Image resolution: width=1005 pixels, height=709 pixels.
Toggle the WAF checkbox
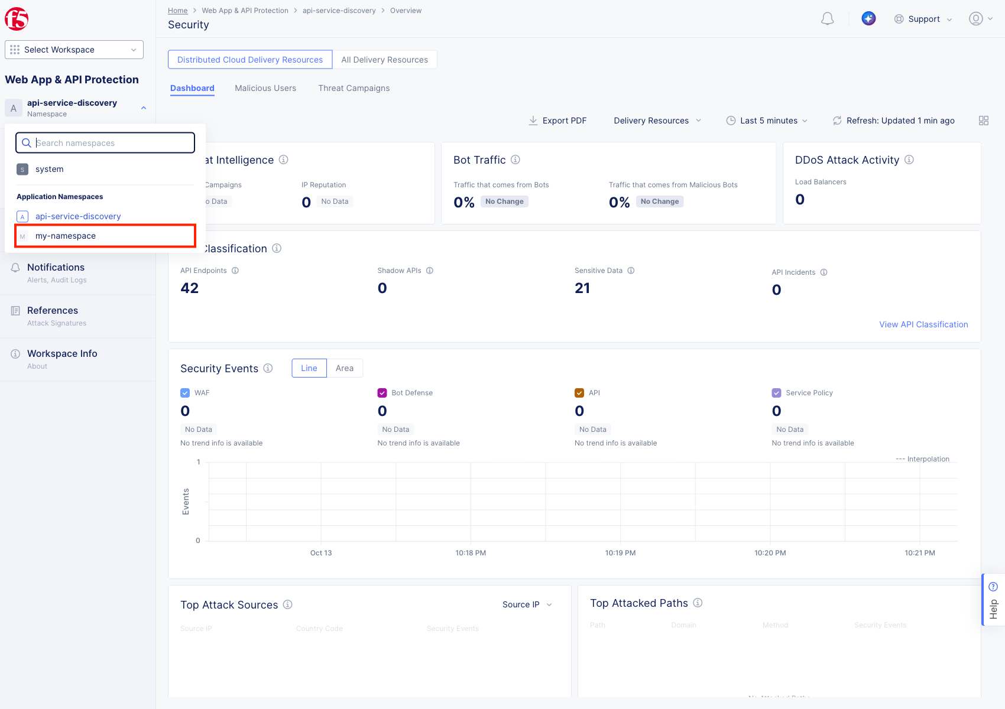[x=185, y=393]
